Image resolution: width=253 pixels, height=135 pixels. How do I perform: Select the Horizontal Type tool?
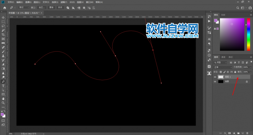3,86
